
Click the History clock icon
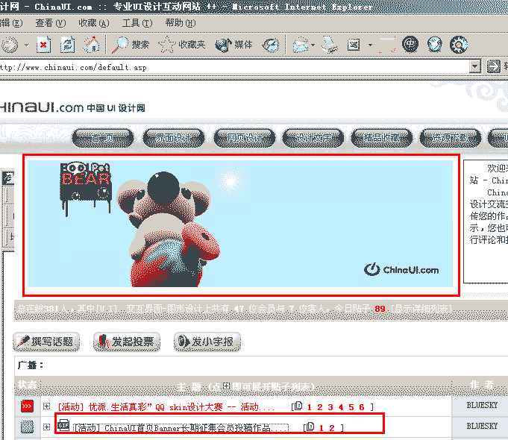(271, 45)
